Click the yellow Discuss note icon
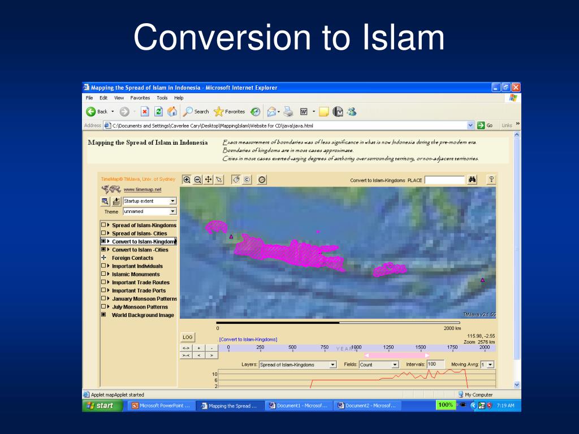The height and width of the screenshot is (434, 579). (x=324, y=111)
